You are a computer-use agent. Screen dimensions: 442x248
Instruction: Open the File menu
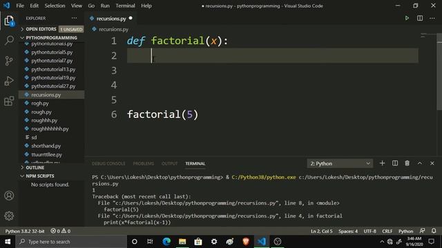point(20,6)
